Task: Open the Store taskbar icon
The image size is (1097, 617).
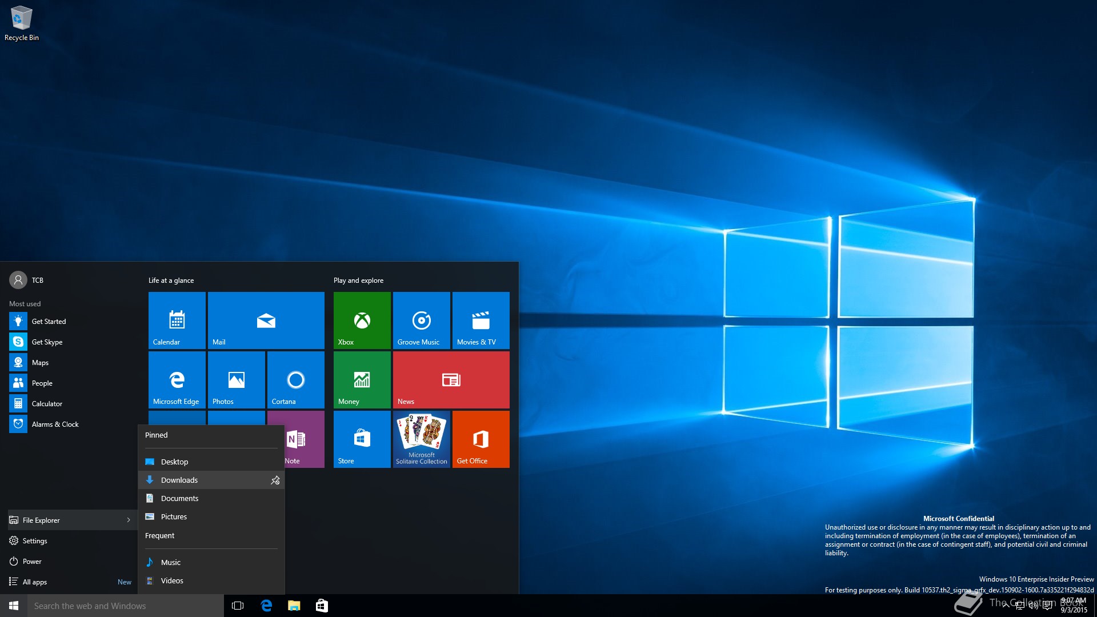Action: (322, 606)
